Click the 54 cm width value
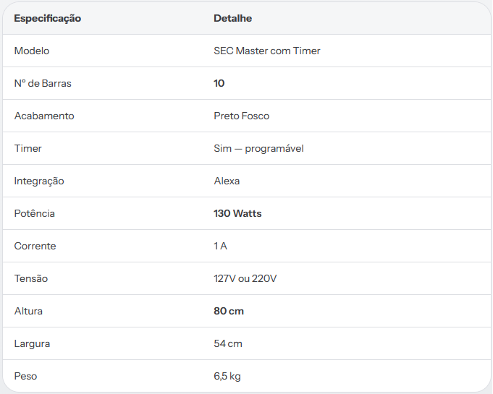 [x=228, y=344]
